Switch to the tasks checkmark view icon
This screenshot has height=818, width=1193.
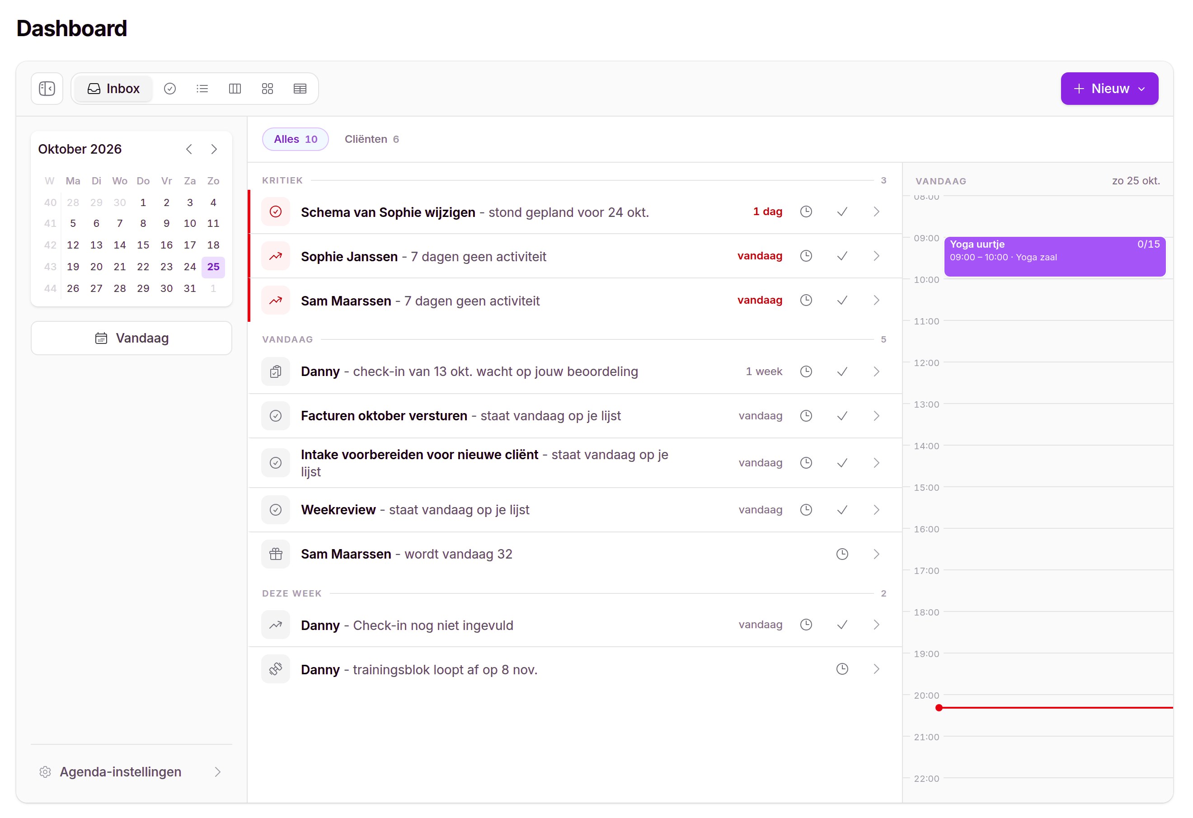pos(170,89)
